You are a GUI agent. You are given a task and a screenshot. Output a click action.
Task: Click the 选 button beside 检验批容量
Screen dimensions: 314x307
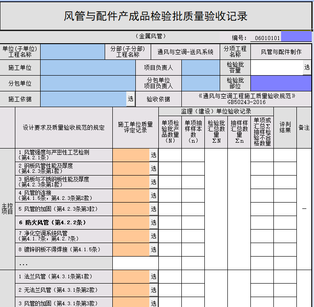coord(307,68)
